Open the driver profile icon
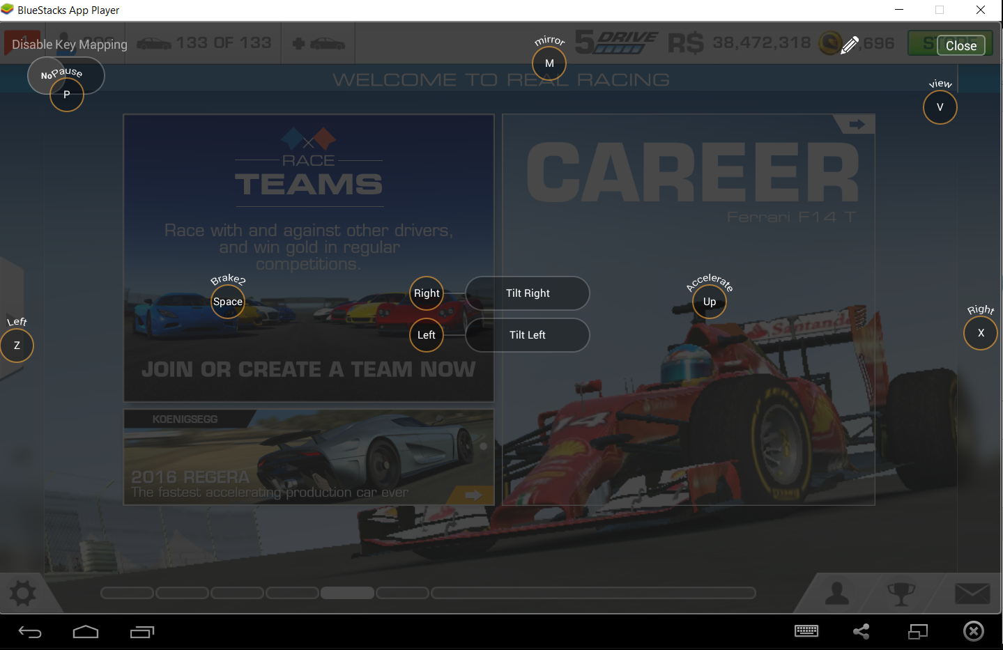The height and width of the screenshot is (650, 1003). click(837, 594)
